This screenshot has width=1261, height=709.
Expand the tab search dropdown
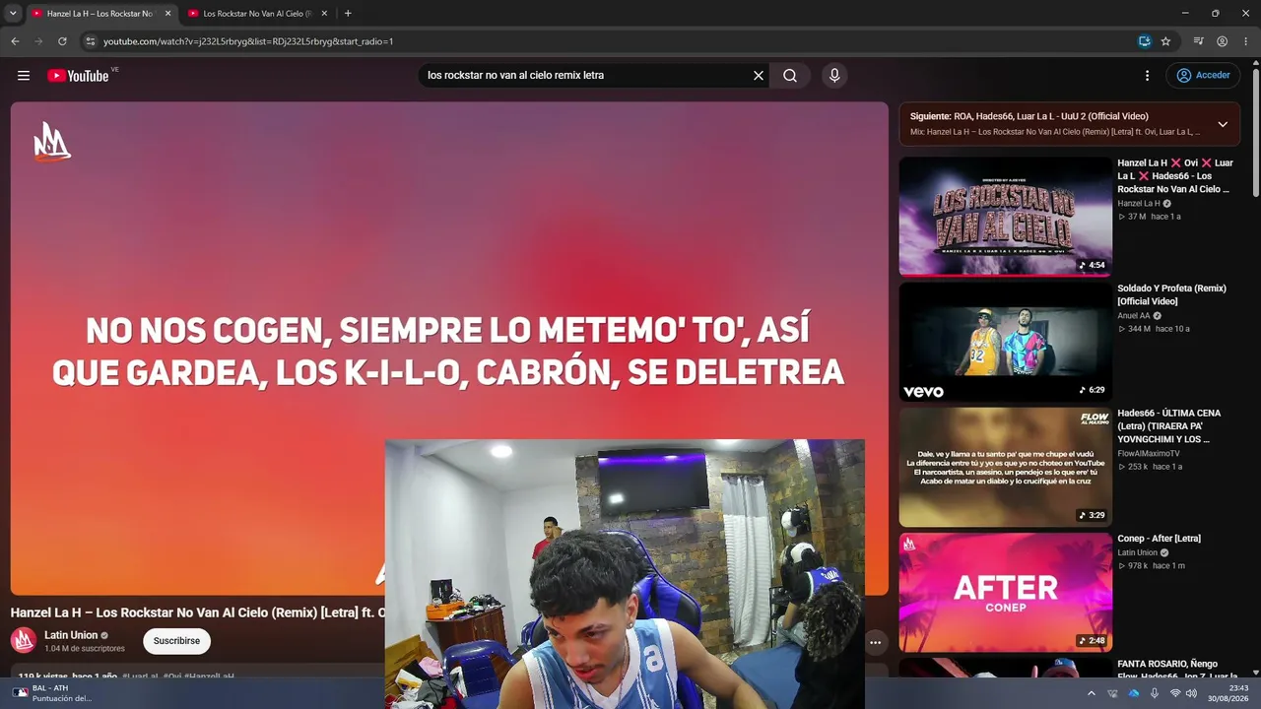pos(13,14)
